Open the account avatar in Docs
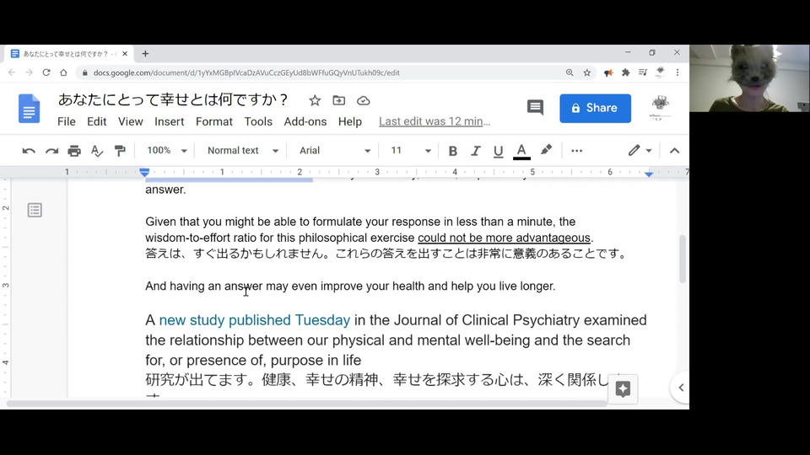Viewport: 810px width, 455px height. click(x=660, y=108)
